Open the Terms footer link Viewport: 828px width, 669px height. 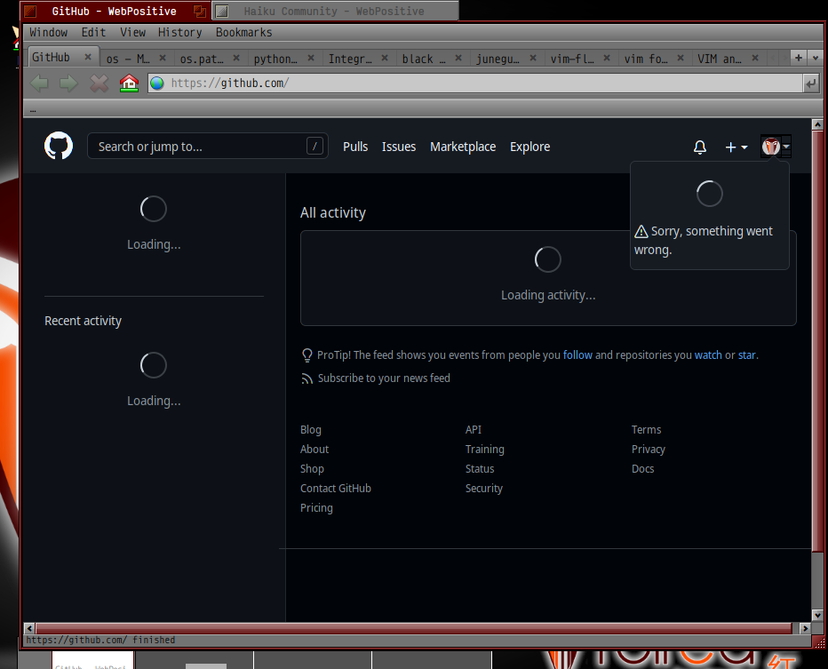pyautogui.click(x=647, y=430)
